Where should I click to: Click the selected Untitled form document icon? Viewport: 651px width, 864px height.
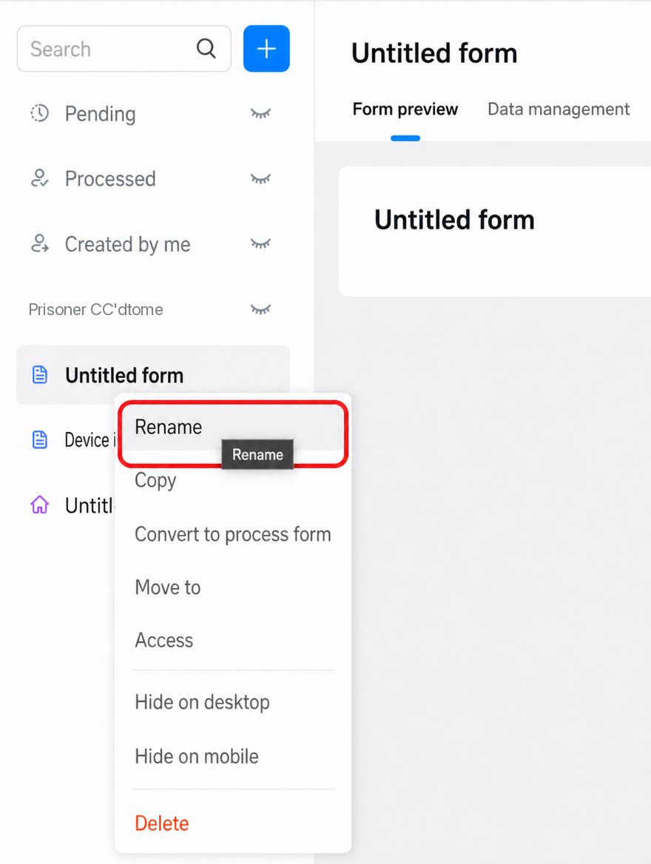click(40, 375)
